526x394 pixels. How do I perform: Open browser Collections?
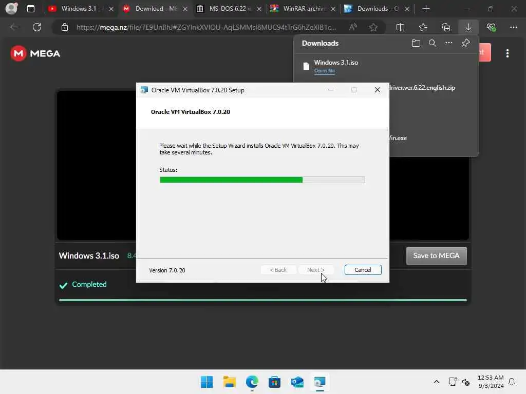pos(446,27)
